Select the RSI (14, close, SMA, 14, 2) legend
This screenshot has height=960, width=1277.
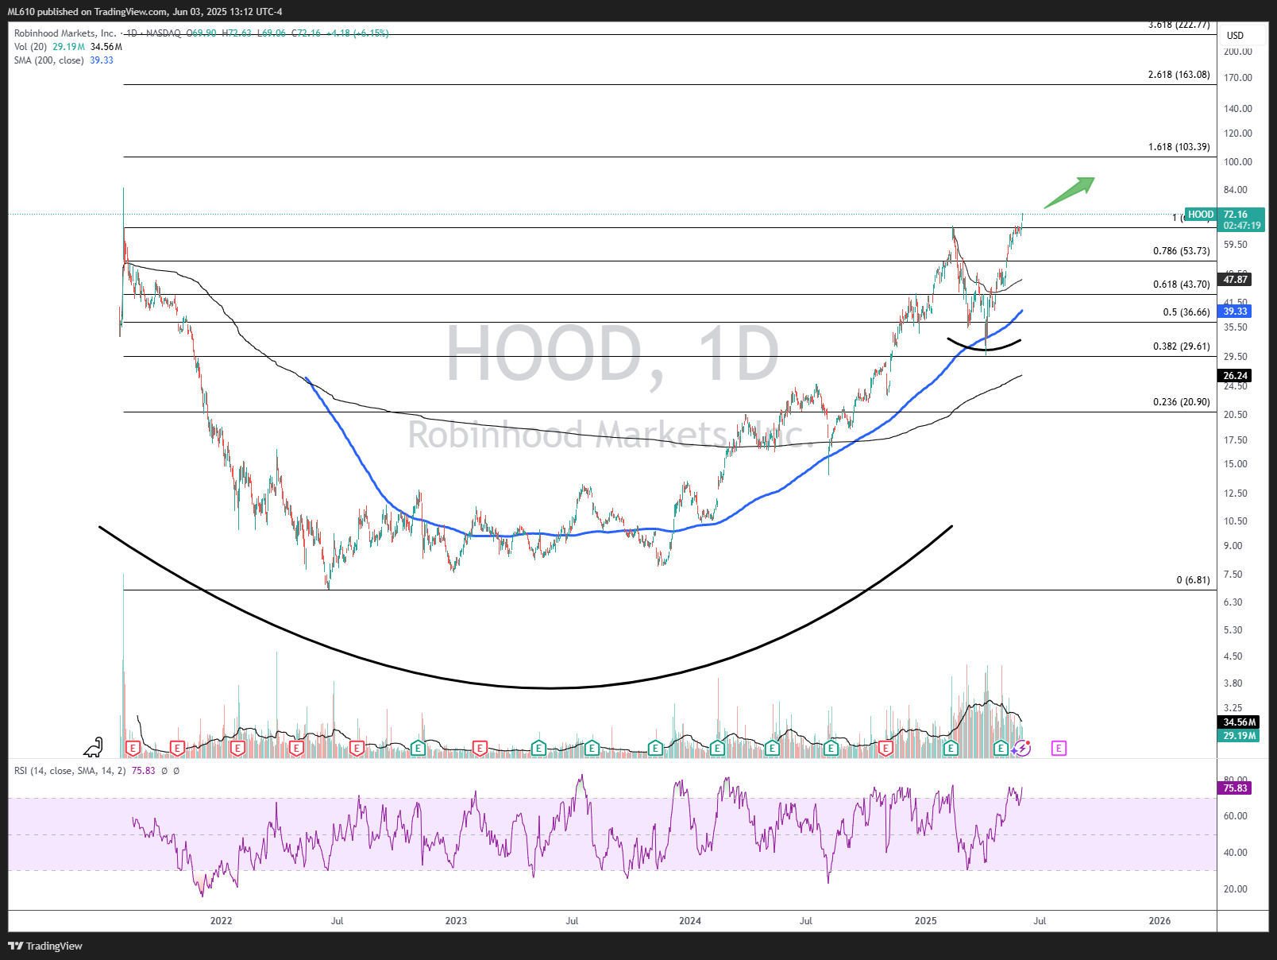coord(70,771)
